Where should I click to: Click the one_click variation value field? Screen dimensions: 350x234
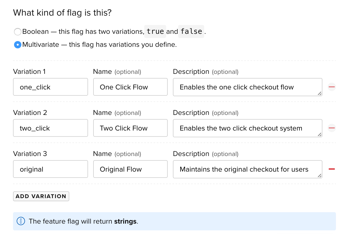(50, 87)
